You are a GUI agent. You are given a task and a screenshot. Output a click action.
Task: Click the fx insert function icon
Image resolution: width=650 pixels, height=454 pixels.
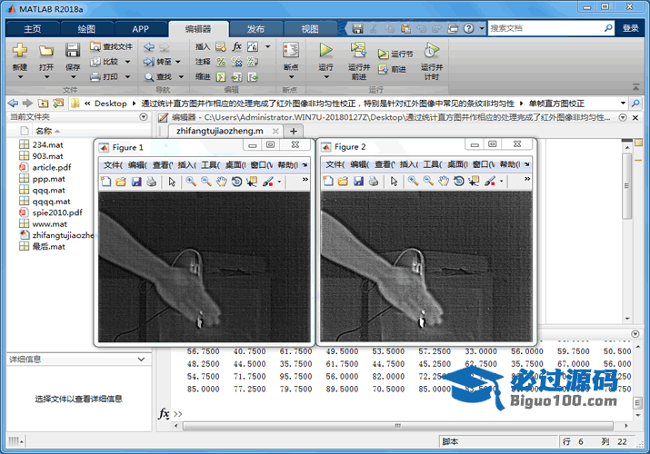tap(236, 46)
